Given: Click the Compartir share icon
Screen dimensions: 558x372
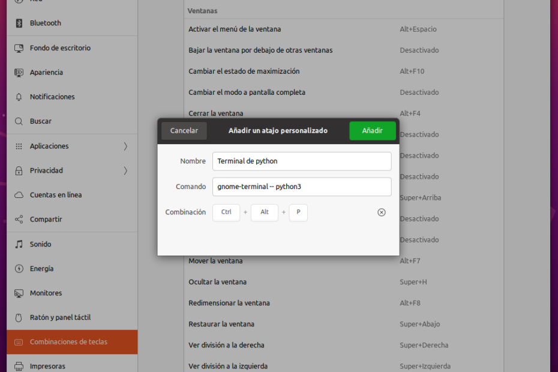Looking at the screenshot, I should pyautogui.click(x=19, y=220).
